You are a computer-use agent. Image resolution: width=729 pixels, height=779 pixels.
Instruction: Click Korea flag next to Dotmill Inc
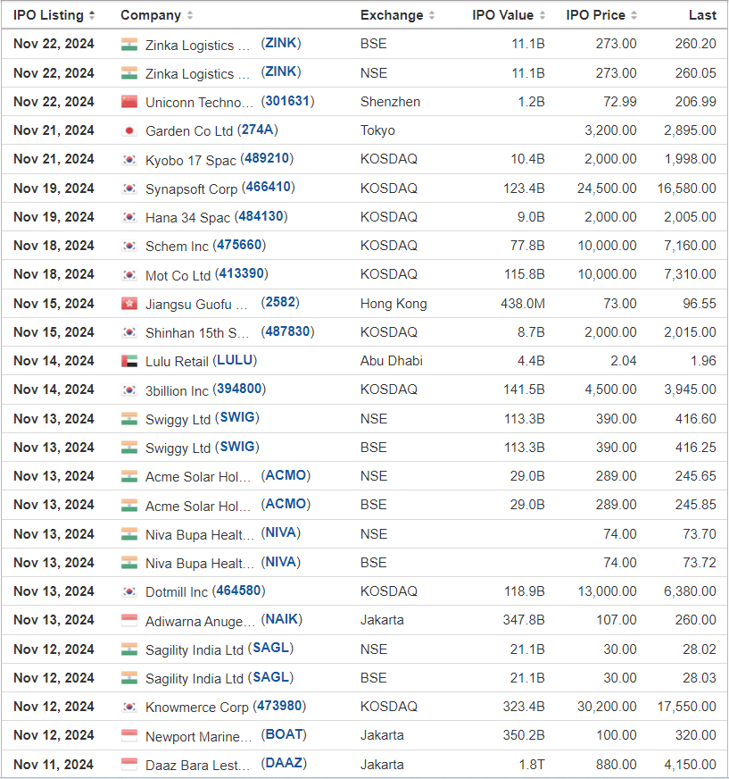pyautogui.click(x=129, y=591)
